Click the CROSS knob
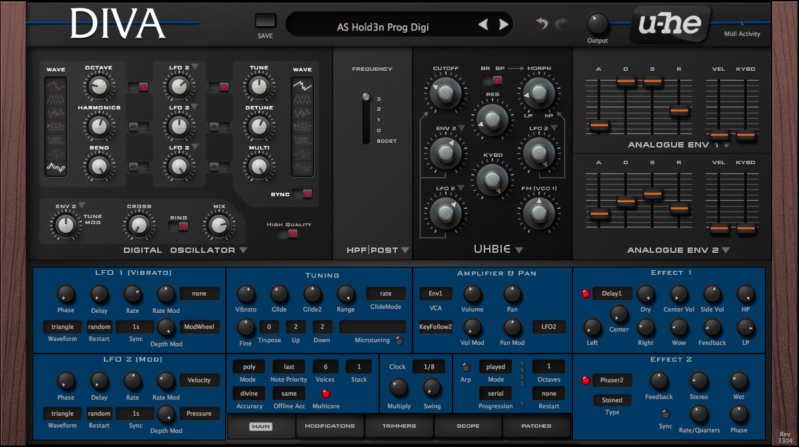799x447 pixels. pyautogui.click(x=139, y=225)
